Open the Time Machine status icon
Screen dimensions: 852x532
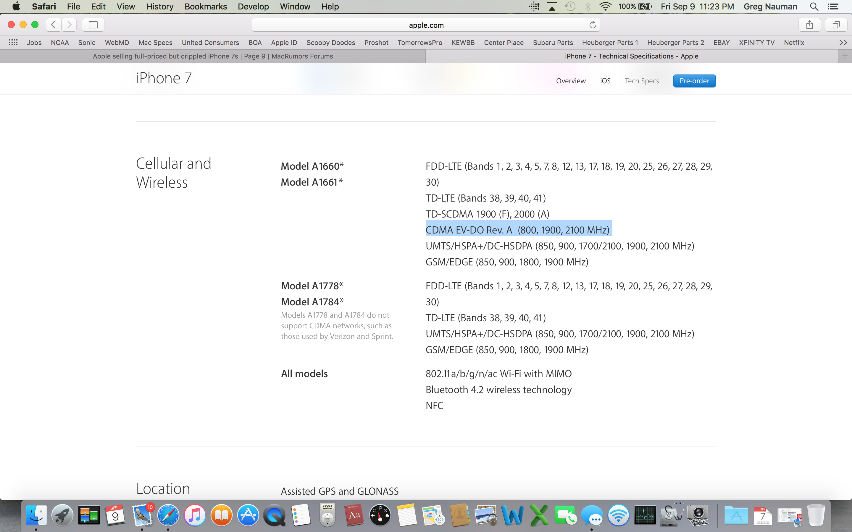point(570,6)
